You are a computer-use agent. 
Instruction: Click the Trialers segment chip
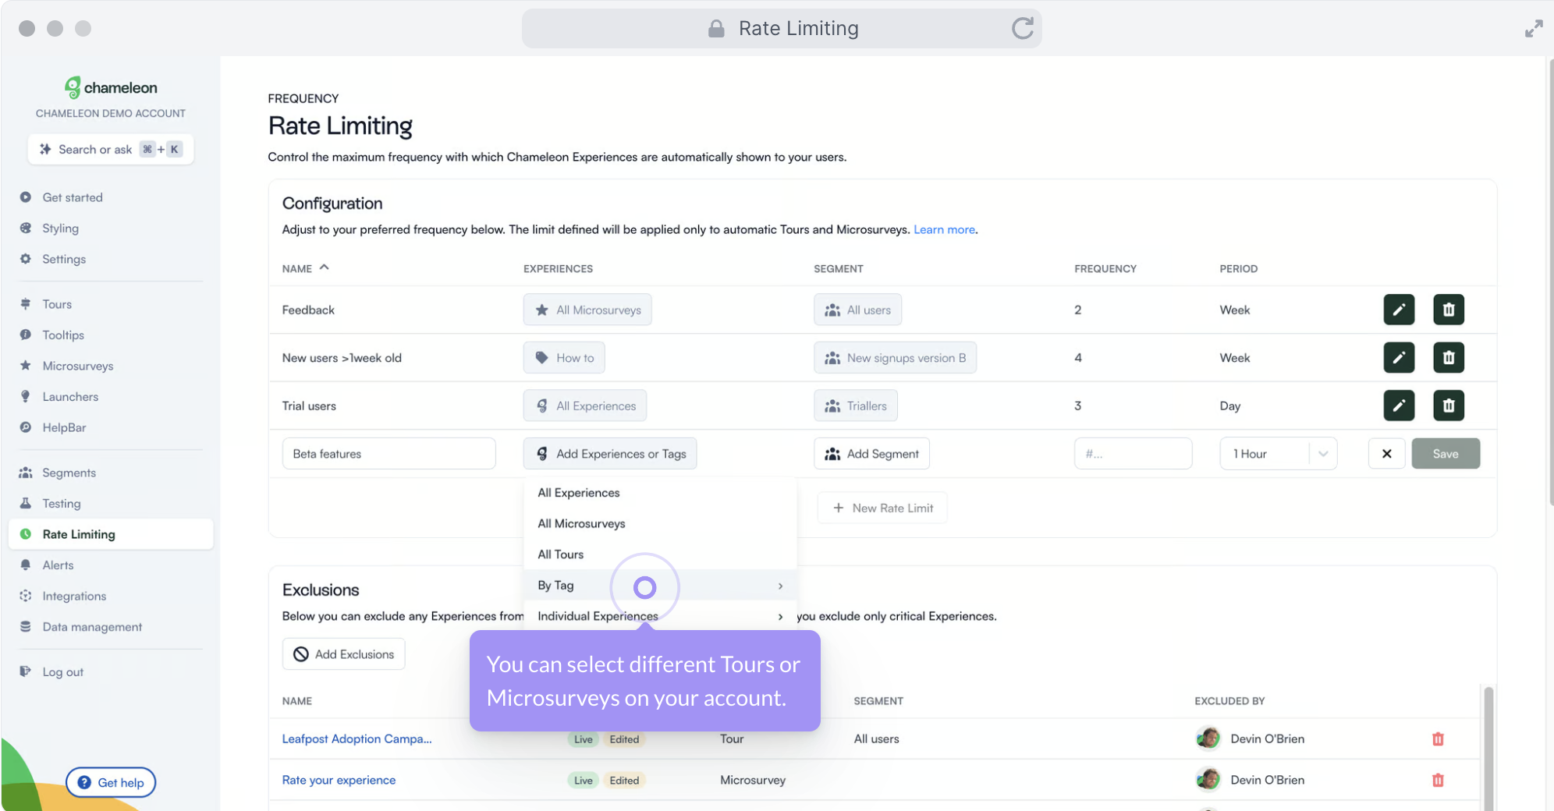(x=856, y=405)
